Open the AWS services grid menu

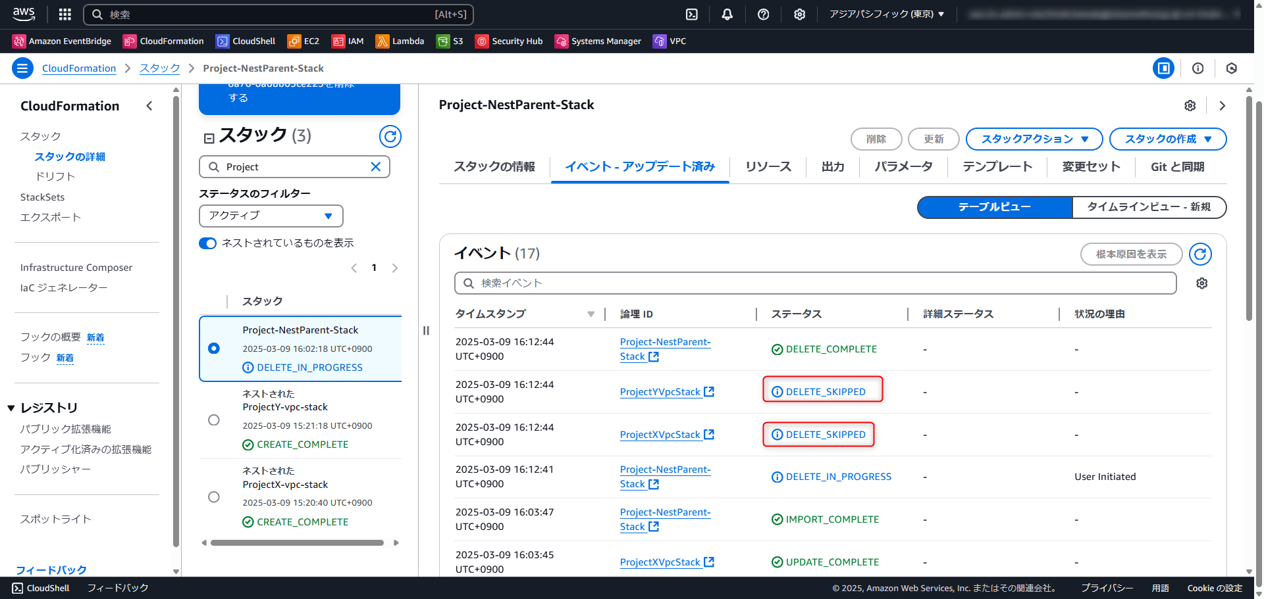[65, 14]
